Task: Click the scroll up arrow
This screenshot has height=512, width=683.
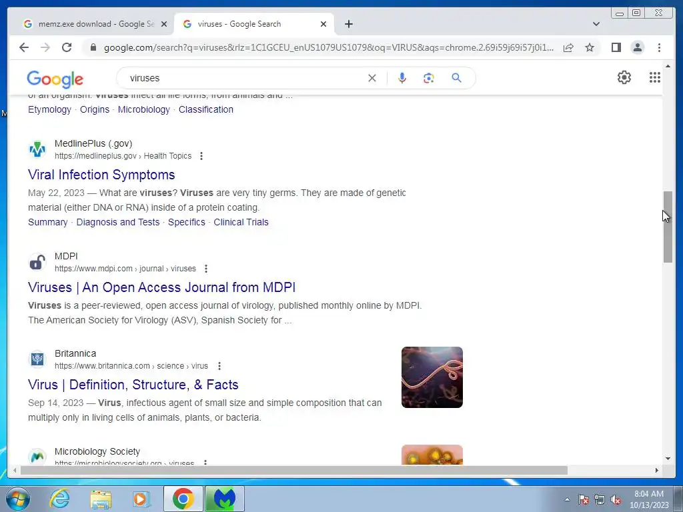Action: (x=668, y=66)
